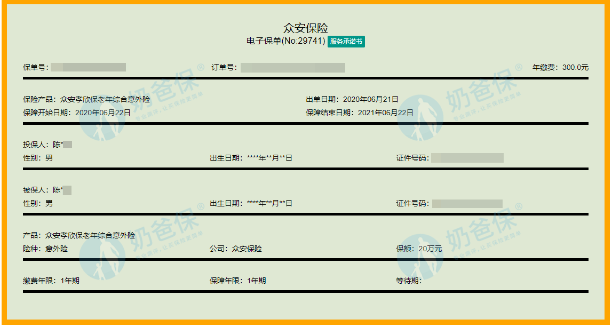Click the 险种 意外险 text

[x=45, y=249]
